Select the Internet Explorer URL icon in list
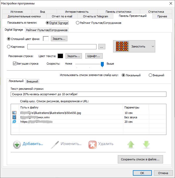 coord(14,122)
